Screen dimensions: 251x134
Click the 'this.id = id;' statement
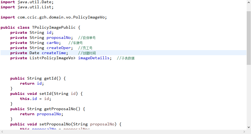coord(36,99)
